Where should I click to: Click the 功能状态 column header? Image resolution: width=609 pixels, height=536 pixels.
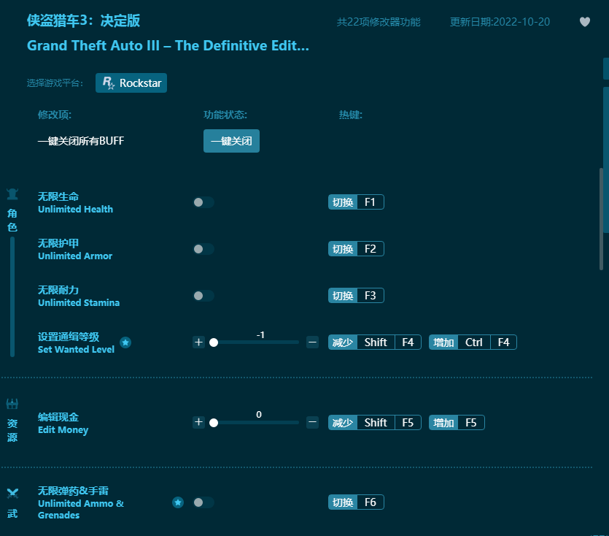pos(225,115)
